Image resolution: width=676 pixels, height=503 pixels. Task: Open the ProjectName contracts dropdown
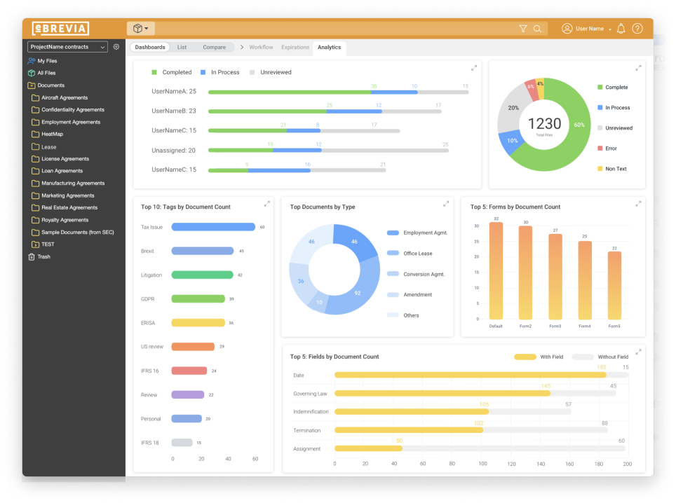(68, 47)
